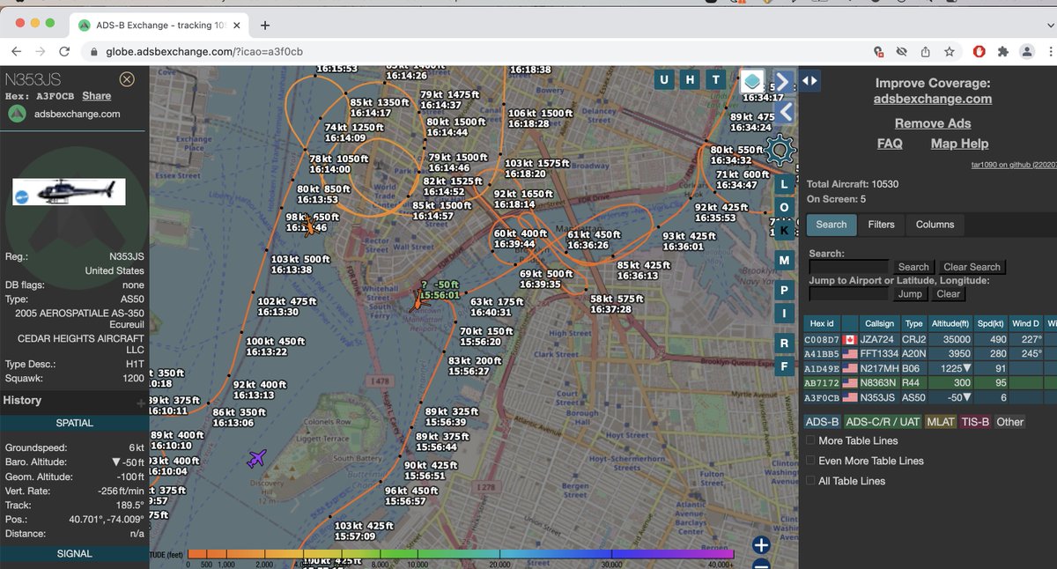Click the TIS-B legend swatch

click(975, 422)
